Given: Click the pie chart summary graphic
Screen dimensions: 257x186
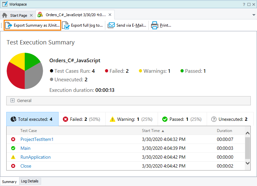Looking at the screenshot, I should pos(25,71).
